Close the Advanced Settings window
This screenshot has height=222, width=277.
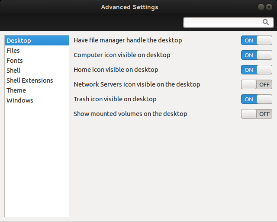pyautogui.click(x=269, y=7)
